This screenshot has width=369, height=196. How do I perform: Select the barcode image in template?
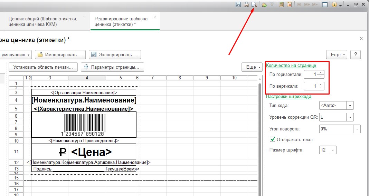(84, 125)
